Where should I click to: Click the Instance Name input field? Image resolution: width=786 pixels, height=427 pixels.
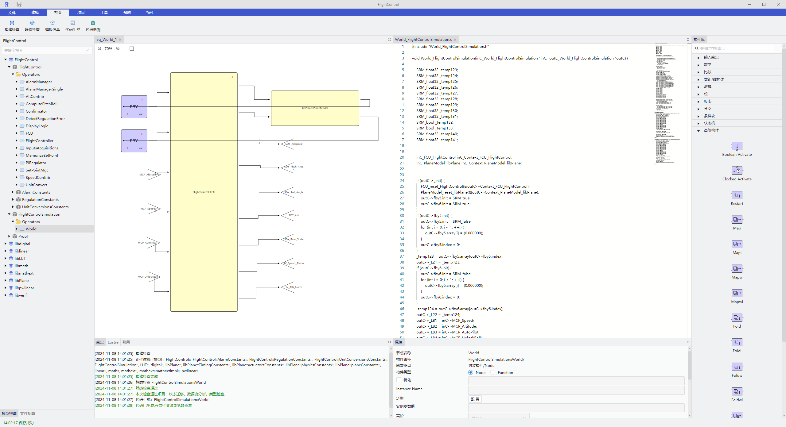(x=576, y=390)
